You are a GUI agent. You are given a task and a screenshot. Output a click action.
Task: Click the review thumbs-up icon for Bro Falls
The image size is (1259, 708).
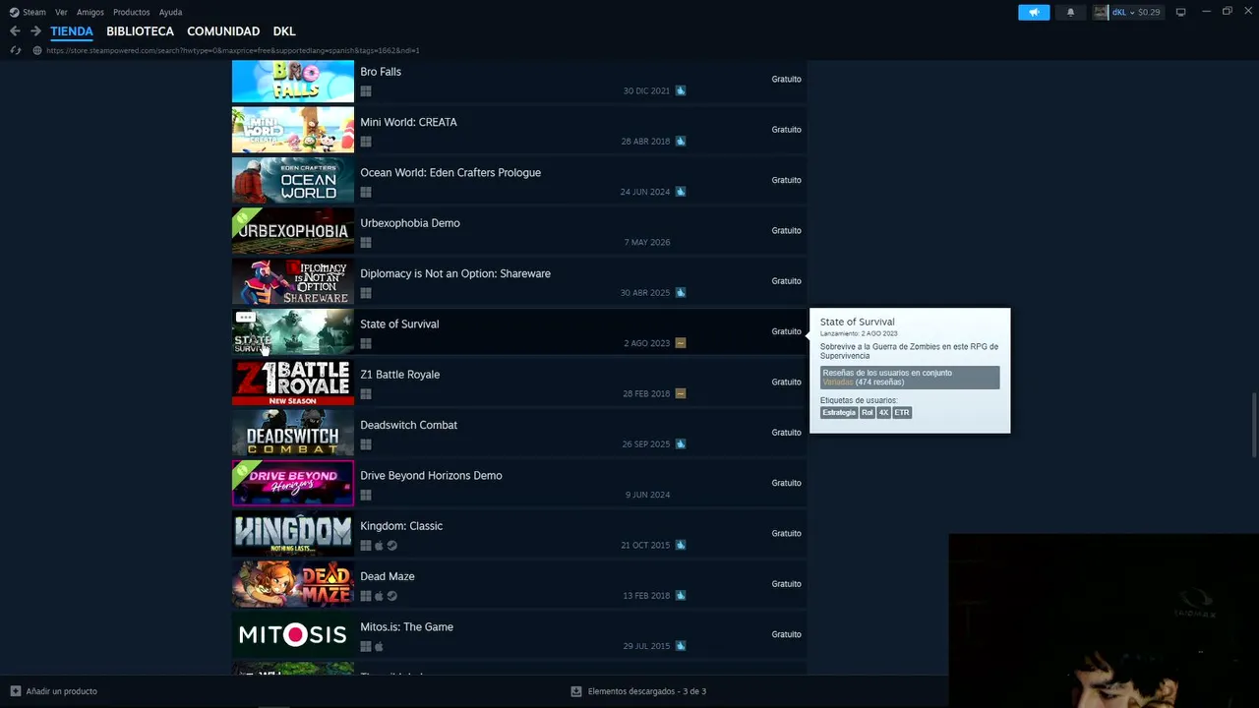(x=681, y=90)
